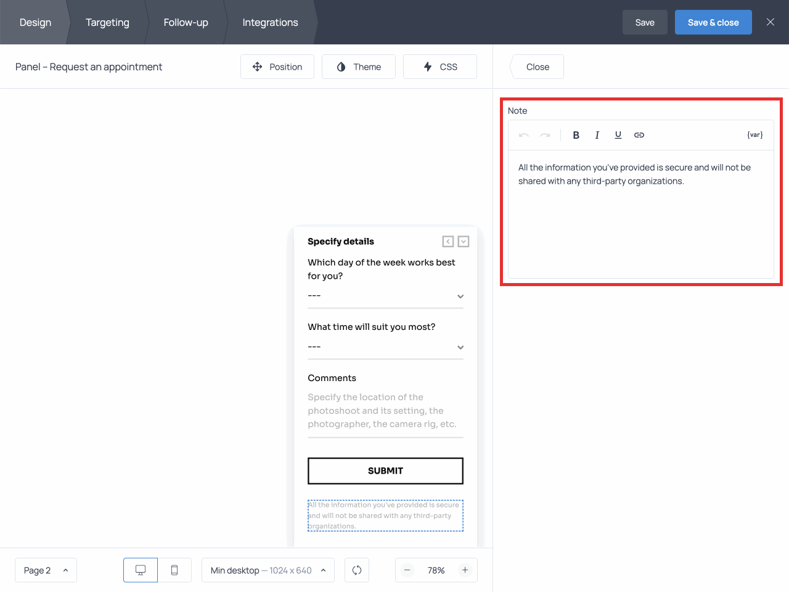The width and height of the screenshot is (789, 592).
Task: Toggle bold formatting in Note editor
Action: [x=576, y=135]
